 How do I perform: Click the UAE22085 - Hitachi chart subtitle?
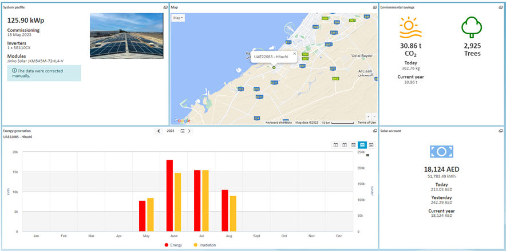tap(17, 137)
